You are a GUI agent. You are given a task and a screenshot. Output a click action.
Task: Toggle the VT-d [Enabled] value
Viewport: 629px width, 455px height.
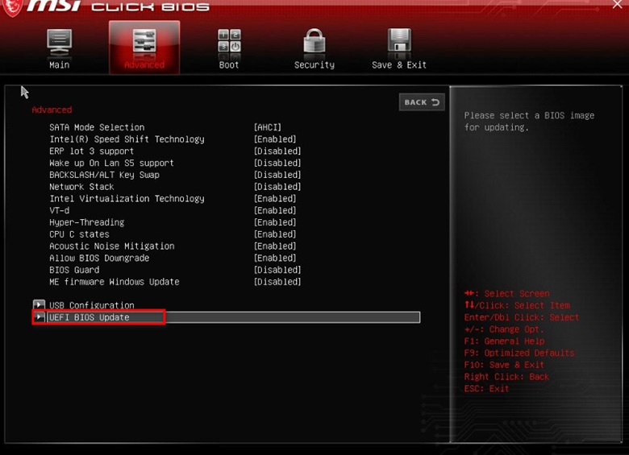[275, 210]
